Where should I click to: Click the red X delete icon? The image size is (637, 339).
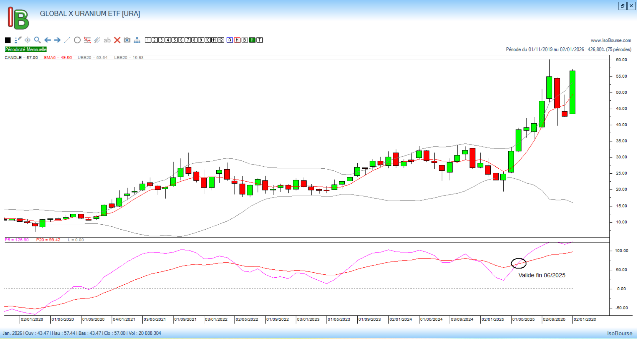pos(117,40)
